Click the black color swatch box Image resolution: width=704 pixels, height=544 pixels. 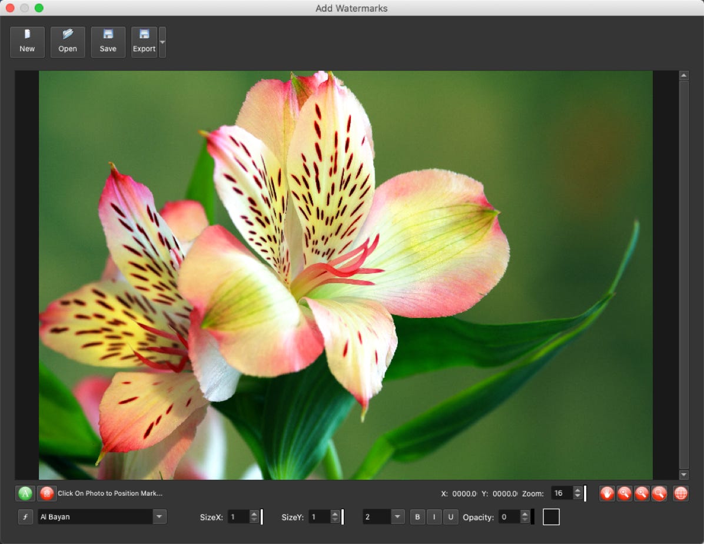click(551, 517)
